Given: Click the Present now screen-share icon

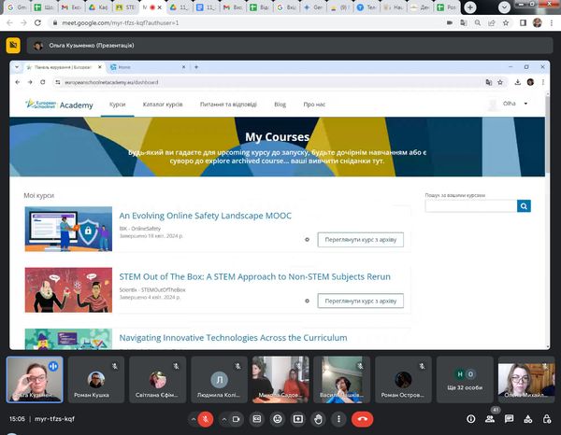Looking at the screenshot, I should click(x=297, y=419).
